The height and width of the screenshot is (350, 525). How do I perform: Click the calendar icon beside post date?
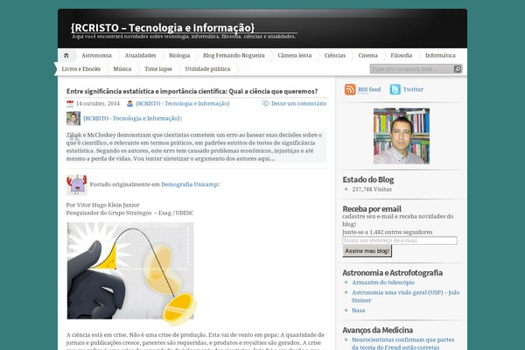(70, 103)
